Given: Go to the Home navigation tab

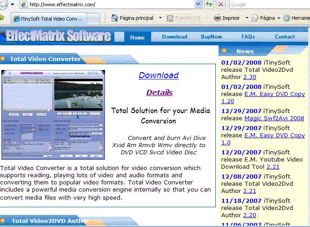Looking at the screenshot, I should [x=137, y=37].
